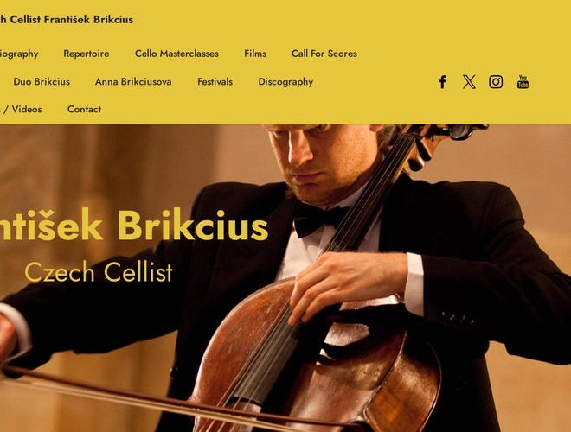Open the X (Twitter) social icon
Screen dimensions: 571x432
469,82
